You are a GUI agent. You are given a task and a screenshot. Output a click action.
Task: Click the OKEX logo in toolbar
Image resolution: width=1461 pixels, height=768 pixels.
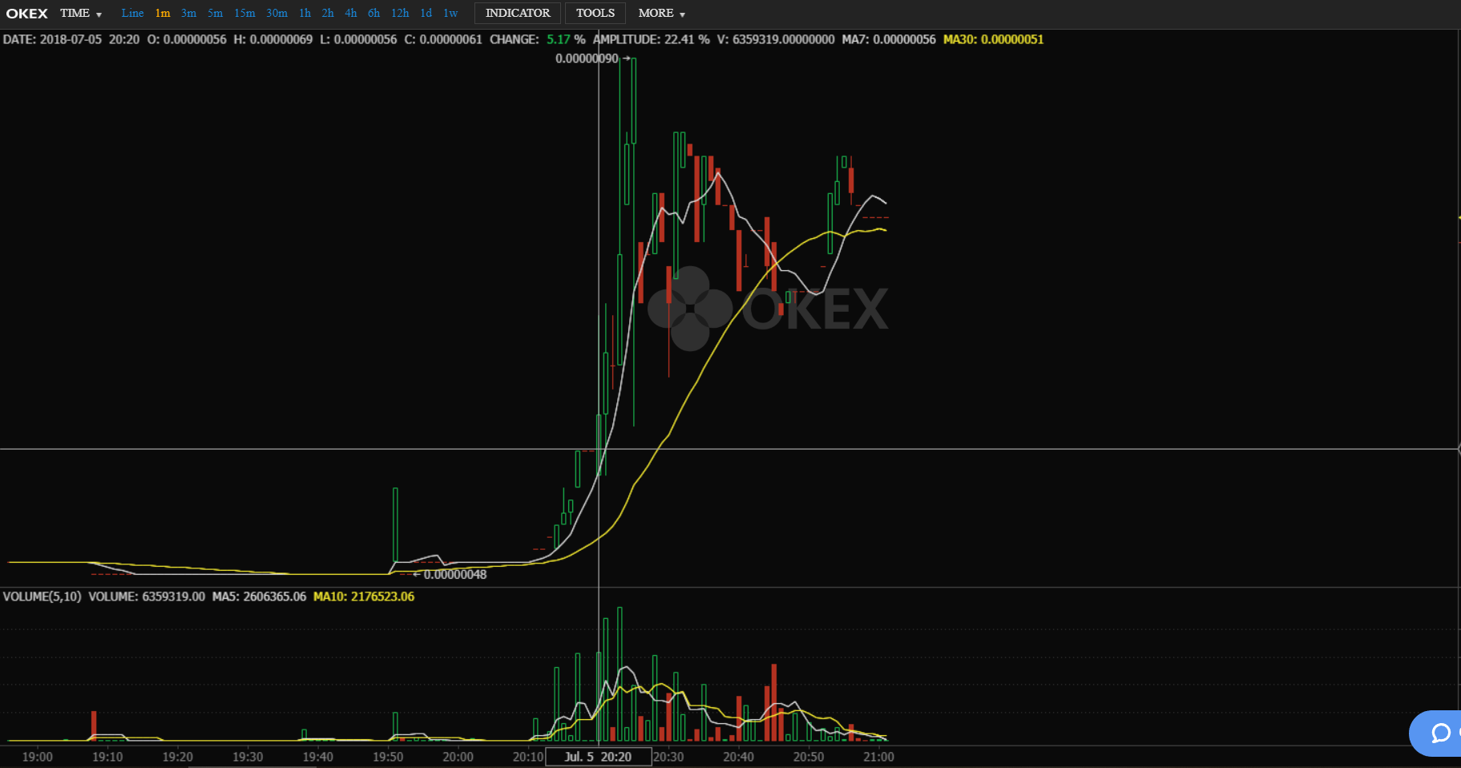click(x=27, y=14)
